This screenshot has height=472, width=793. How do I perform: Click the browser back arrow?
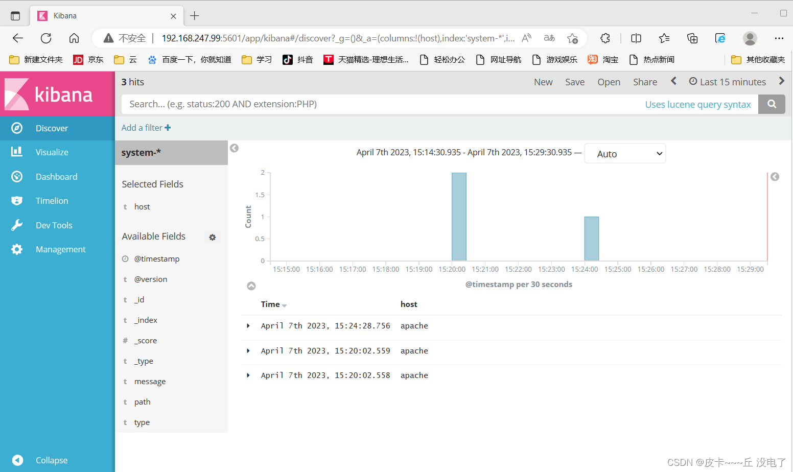coord(18,38)
